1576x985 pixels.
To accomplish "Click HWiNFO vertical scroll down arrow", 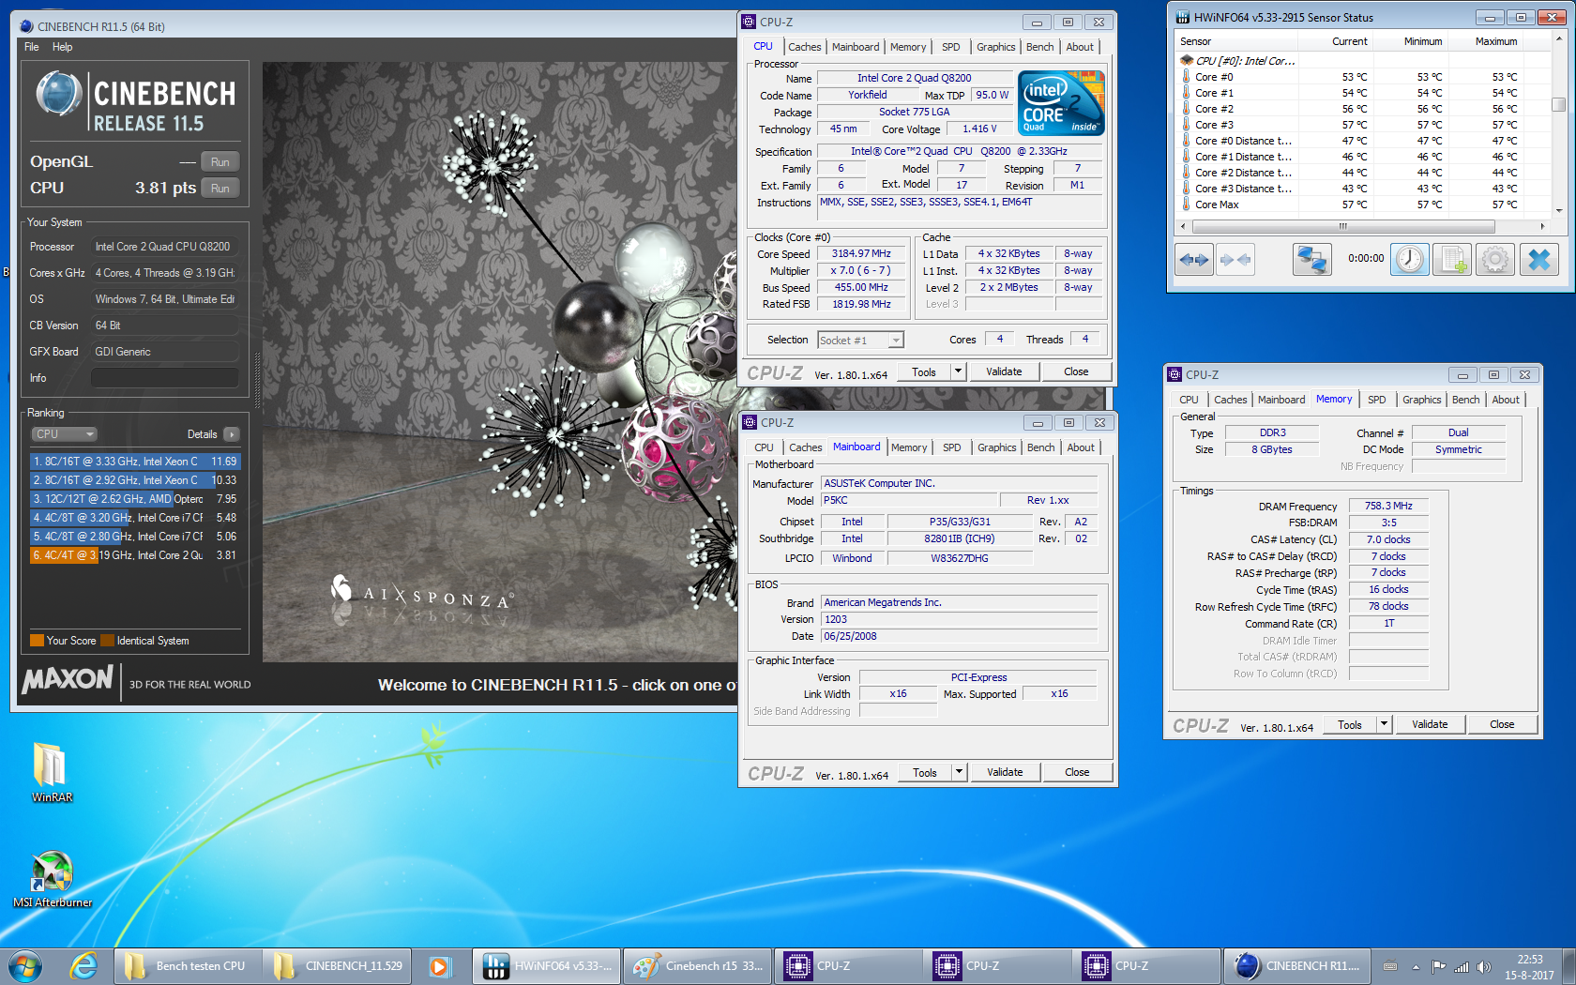I will click(x=1558, y=211).
